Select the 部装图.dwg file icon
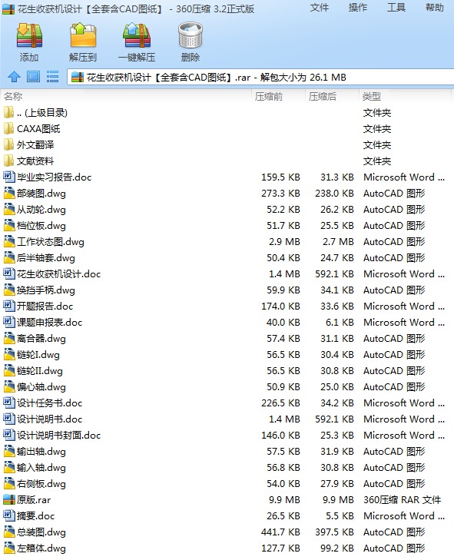 pyautogui.click(x=8, y=194)
